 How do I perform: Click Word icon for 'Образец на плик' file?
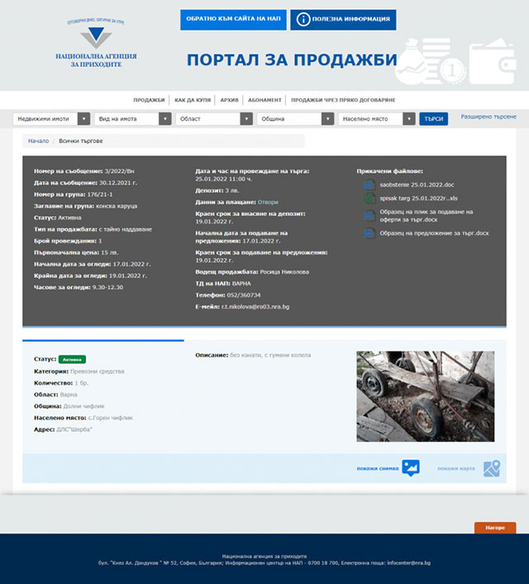tap(369, 215)
